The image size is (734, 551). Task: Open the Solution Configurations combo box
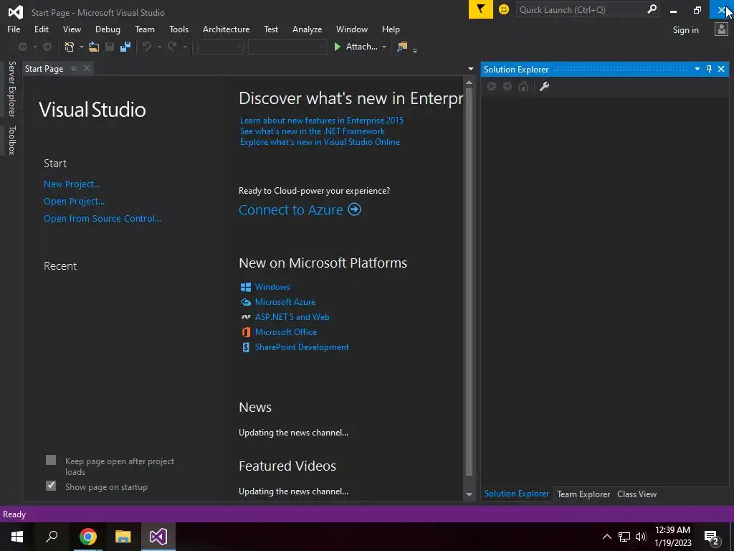coord(220,47)
